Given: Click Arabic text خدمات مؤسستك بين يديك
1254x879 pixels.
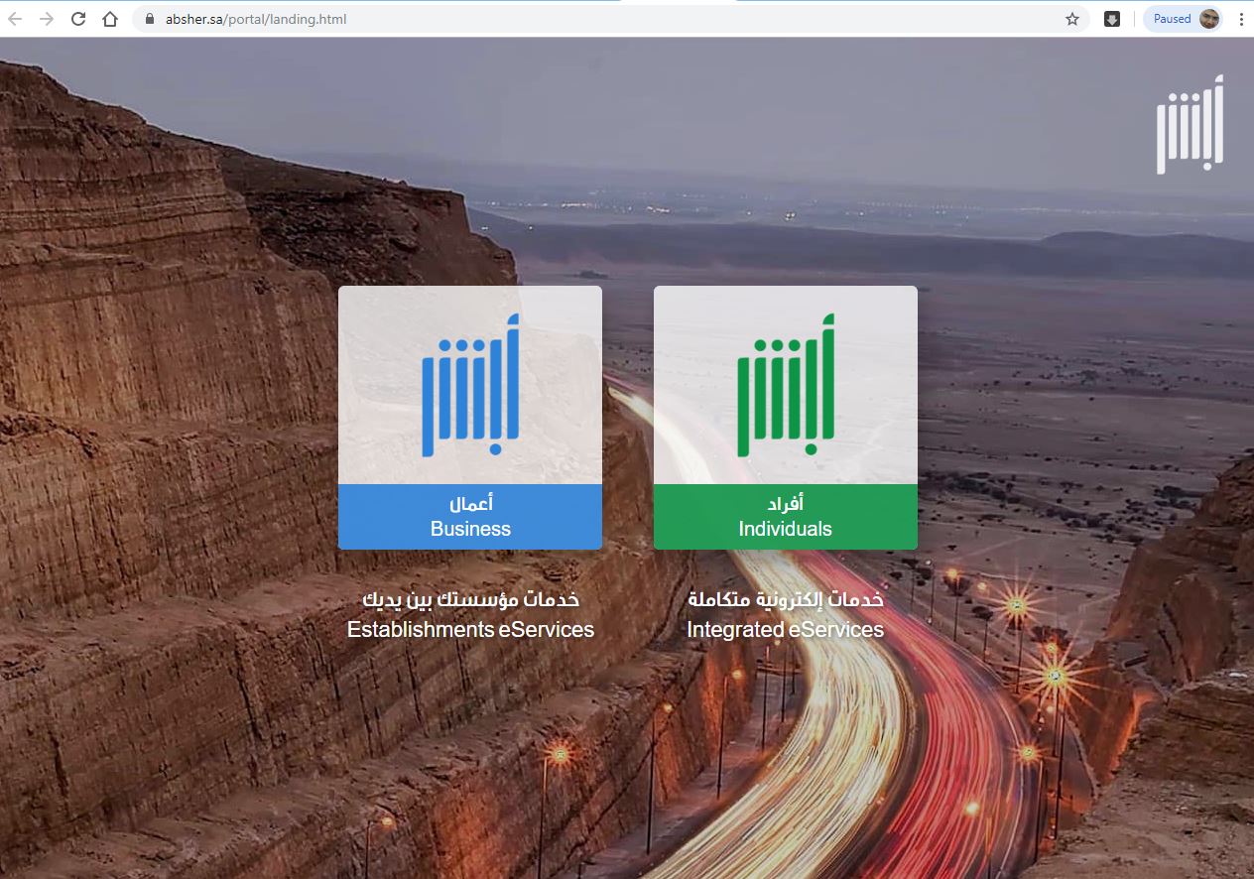Looking at the screenshot, I should coord(470,599).
